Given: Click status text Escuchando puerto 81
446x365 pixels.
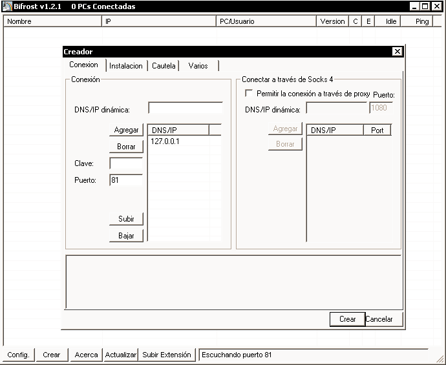Looking at the screenshot, I should click(x=237, y=355).
